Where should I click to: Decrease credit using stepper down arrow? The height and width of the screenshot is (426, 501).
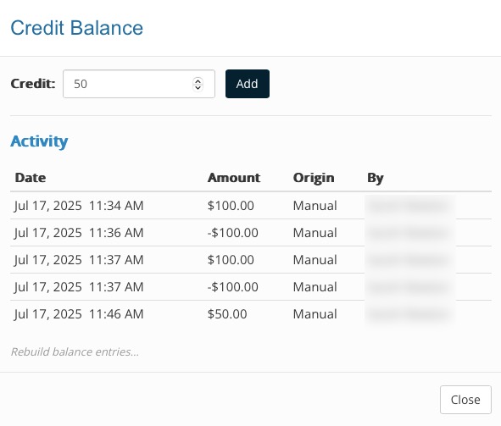pyautogui.click(x=198, y=87)
